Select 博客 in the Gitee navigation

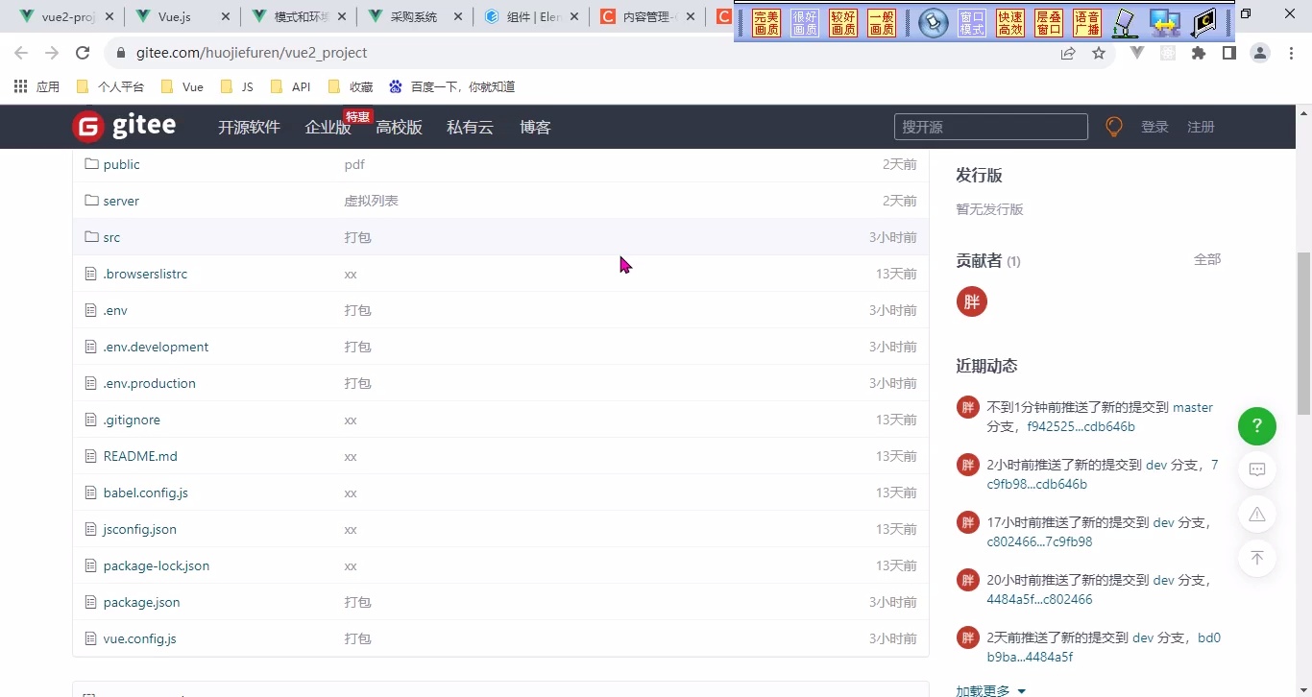[x=535, y=126]
